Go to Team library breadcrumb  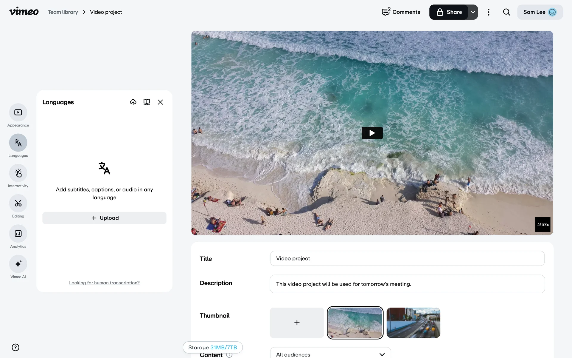point(63,12)
